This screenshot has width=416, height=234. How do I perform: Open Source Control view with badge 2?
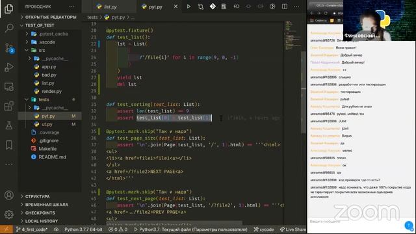click(x=9, y=47)
